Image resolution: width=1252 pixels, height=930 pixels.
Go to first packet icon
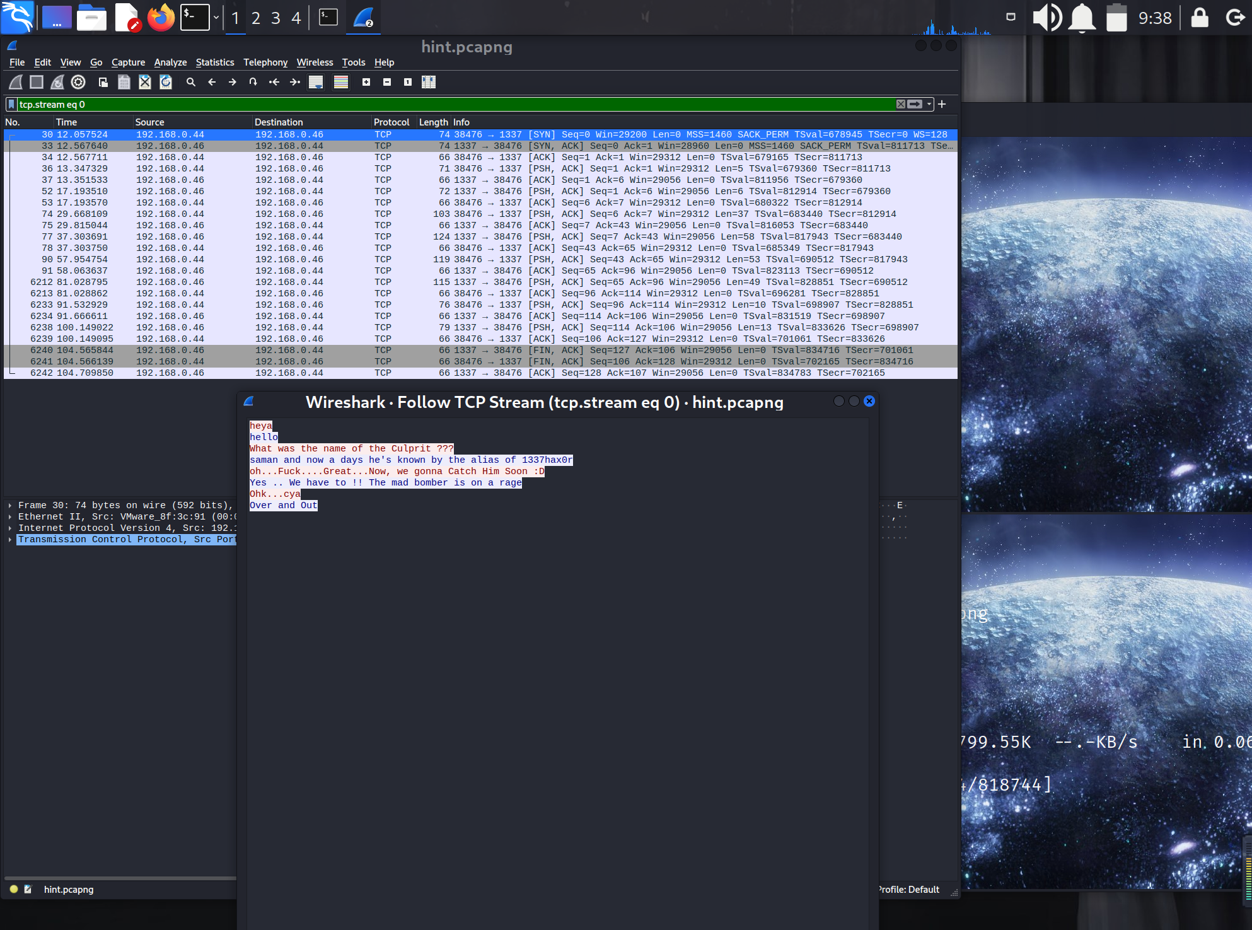(x=274, y=82)
